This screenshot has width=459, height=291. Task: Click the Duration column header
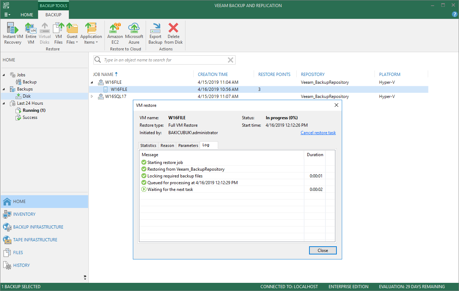[x=315, y=155]
